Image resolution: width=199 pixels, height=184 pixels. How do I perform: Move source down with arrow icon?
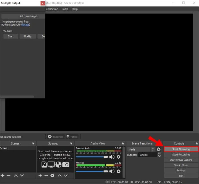click(66, 176)
